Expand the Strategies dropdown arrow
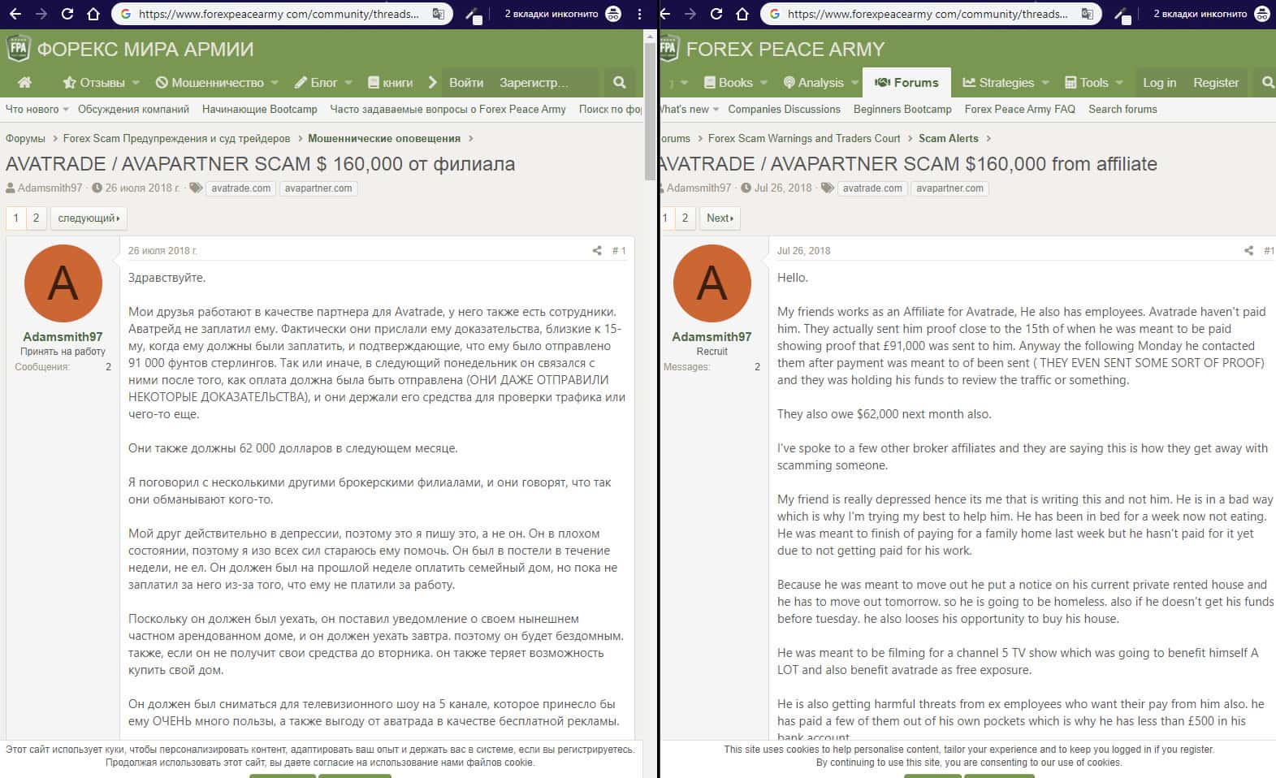Viewport: 1276px width, 778px height. [1045, 83]
